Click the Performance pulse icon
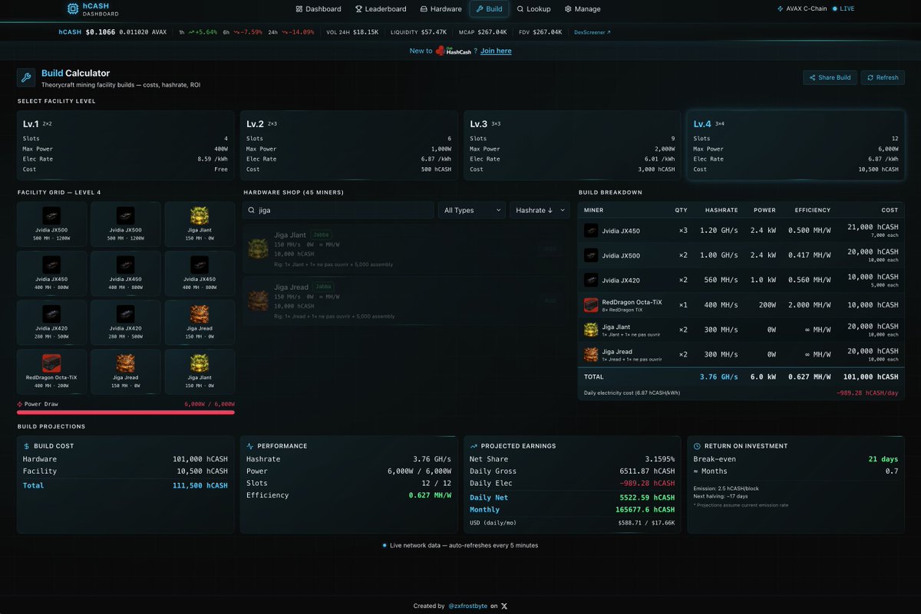921x614 pixels. pos(250,446)
